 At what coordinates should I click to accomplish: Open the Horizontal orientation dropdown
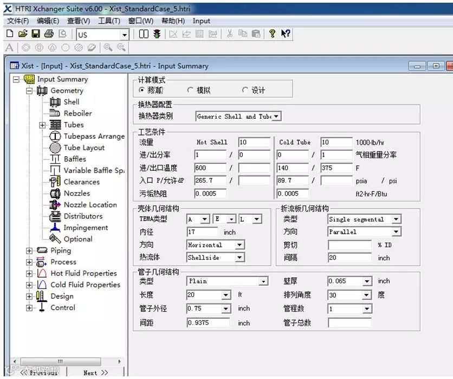point(240,245)
